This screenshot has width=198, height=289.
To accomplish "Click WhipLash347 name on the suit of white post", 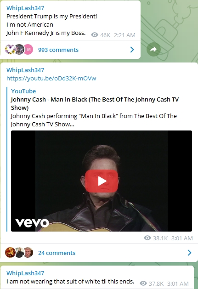I will [25, 273].
